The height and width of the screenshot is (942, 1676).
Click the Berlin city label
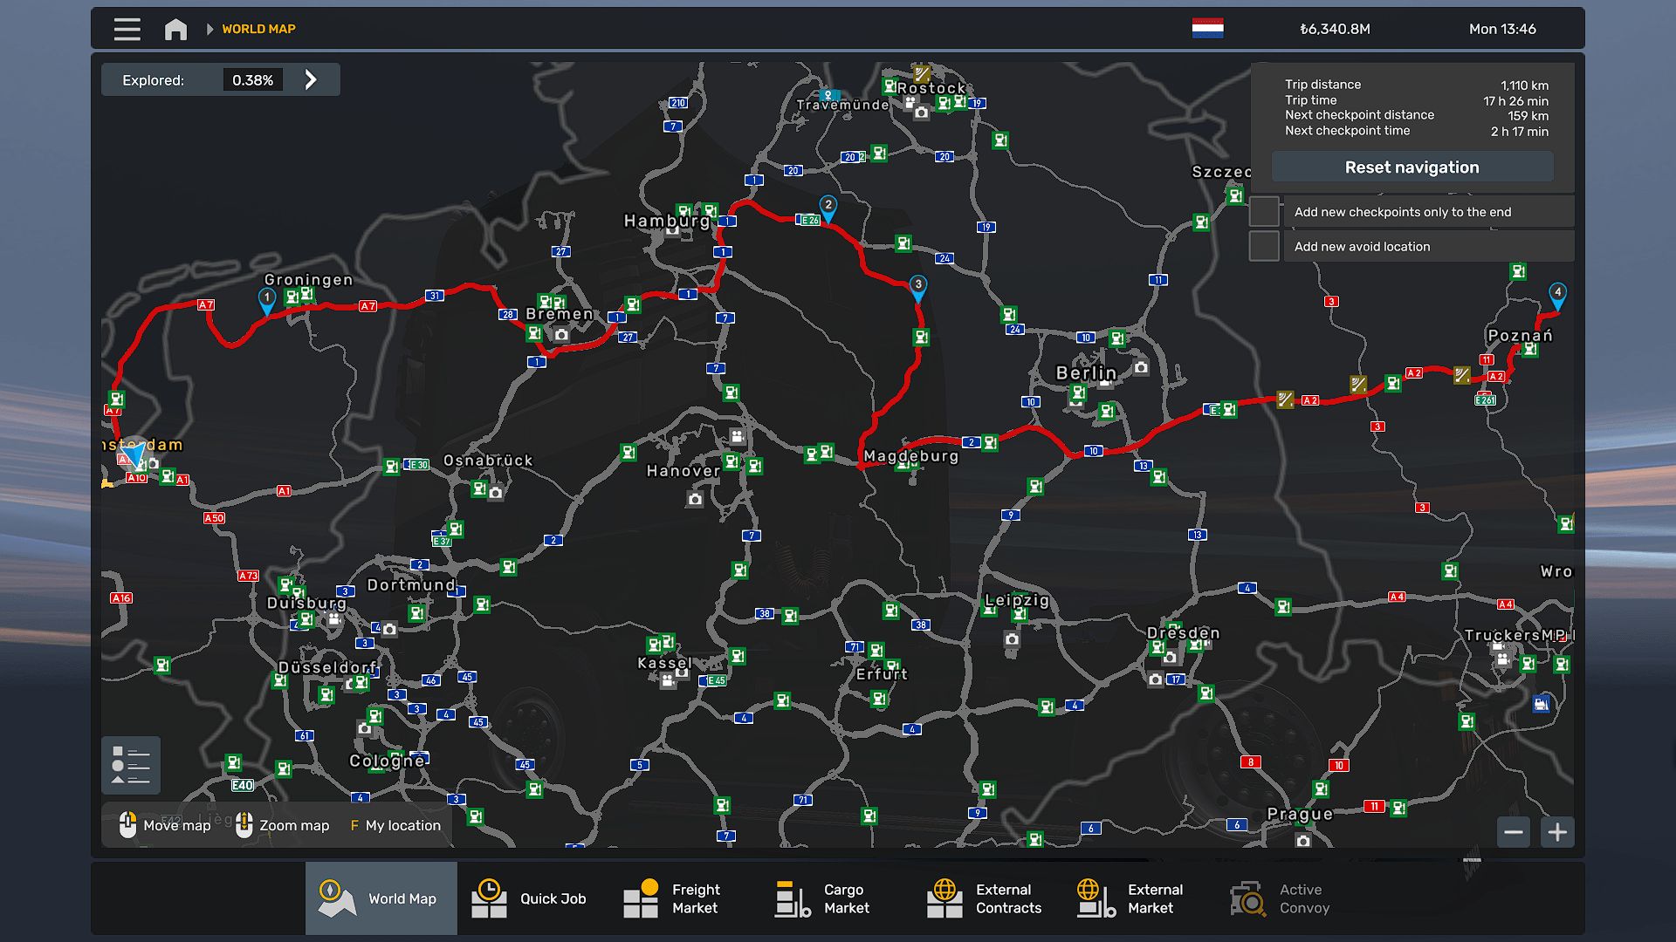[x=1086, y=373]
